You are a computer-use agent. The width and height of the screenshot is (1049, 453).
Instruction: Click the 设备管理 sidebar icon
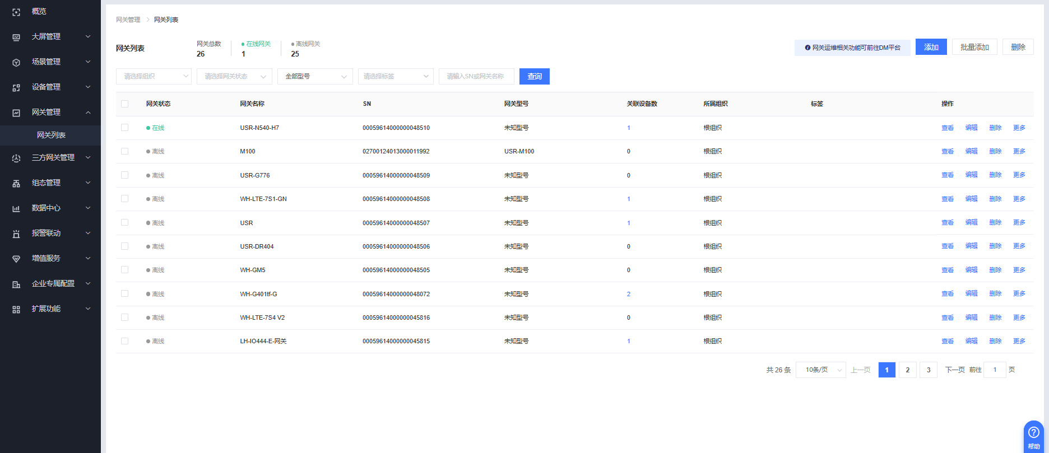(16, 87)
